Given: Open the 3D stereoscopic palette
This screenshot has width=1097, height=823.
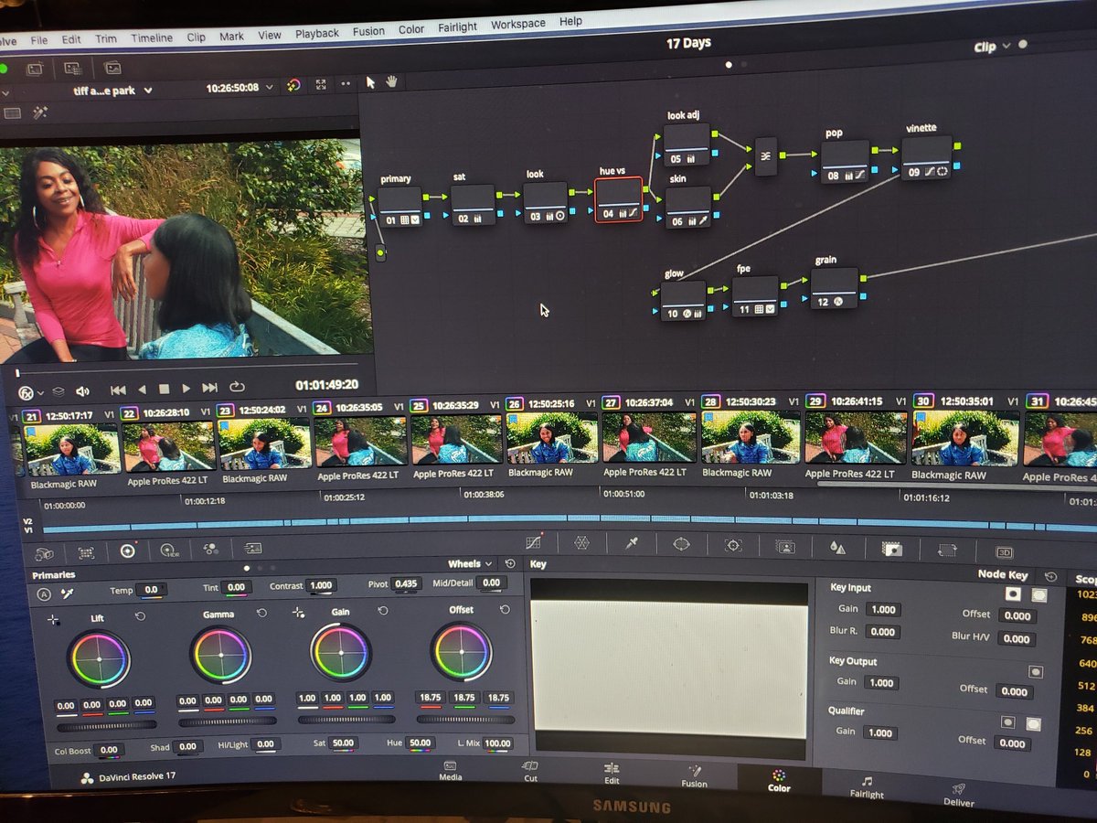Looking at the screenshot, I should coord(1004,553).
